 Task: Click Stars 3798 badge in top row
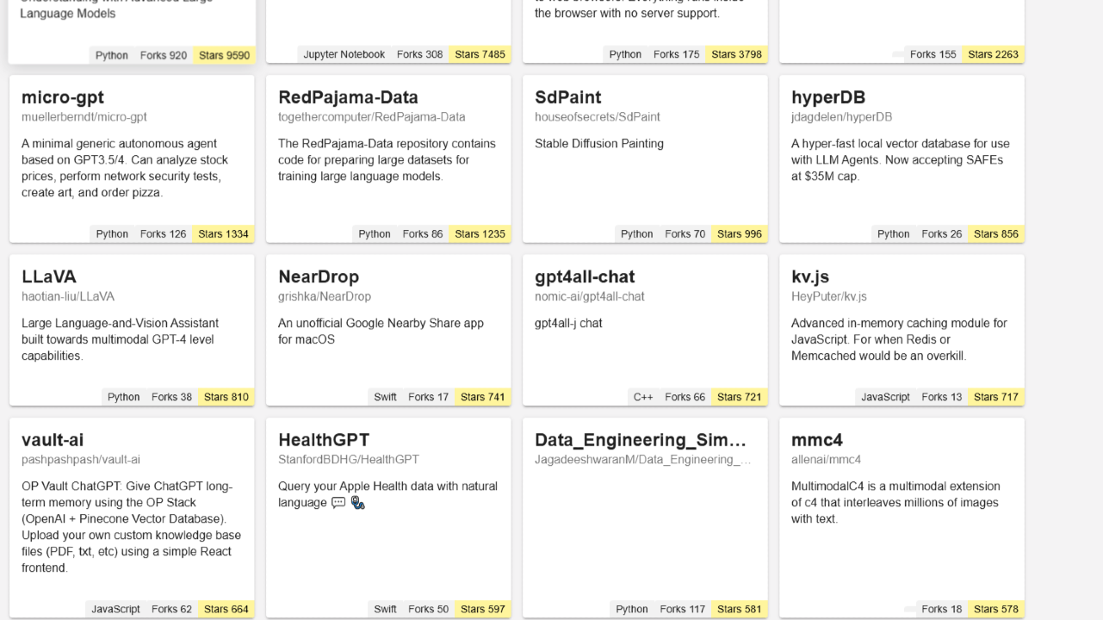737,54
